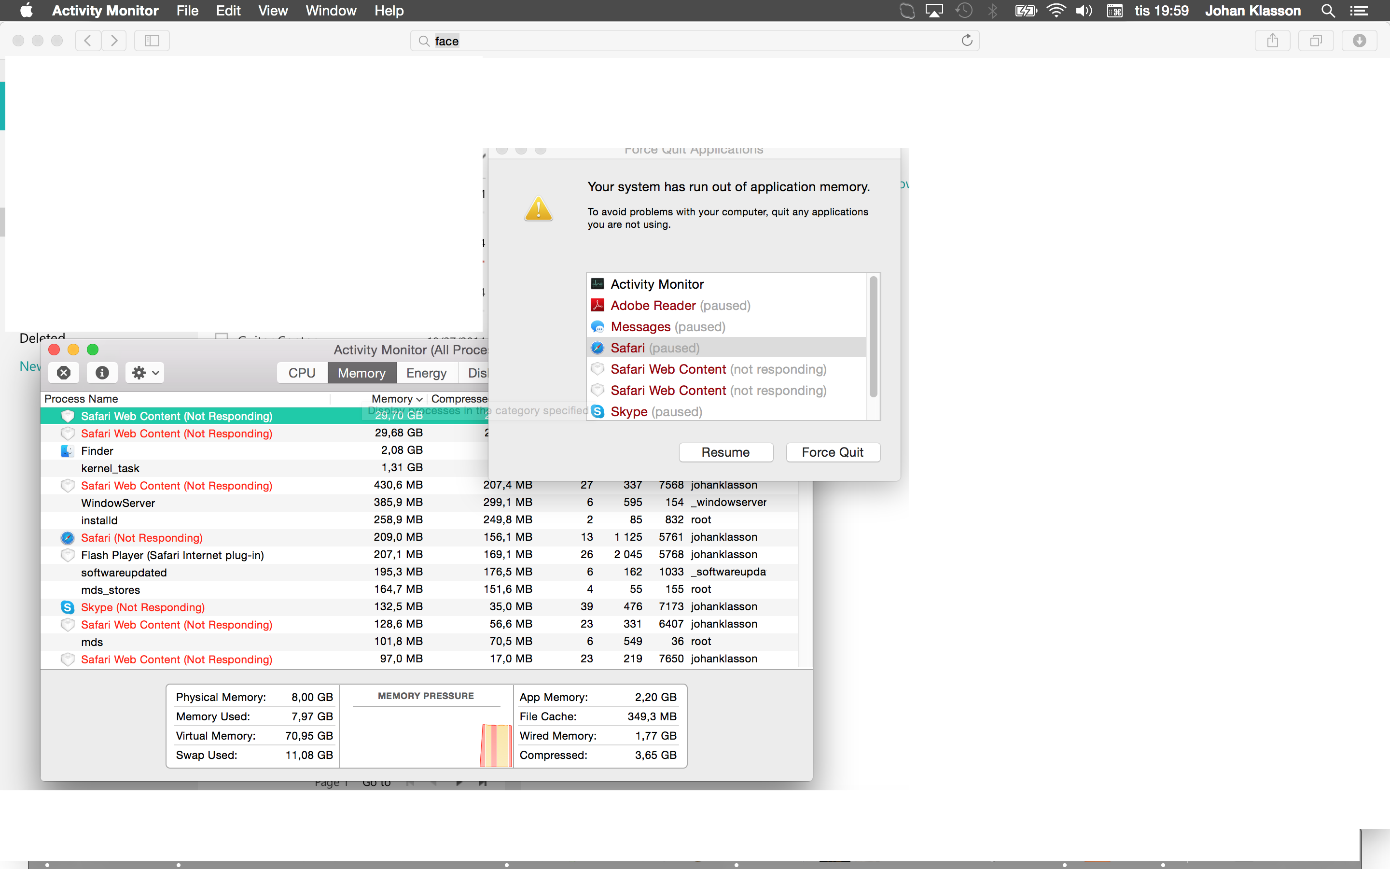Select Activity Monitor in Force Quit list
1390x869 pixels.
(726, 284)
